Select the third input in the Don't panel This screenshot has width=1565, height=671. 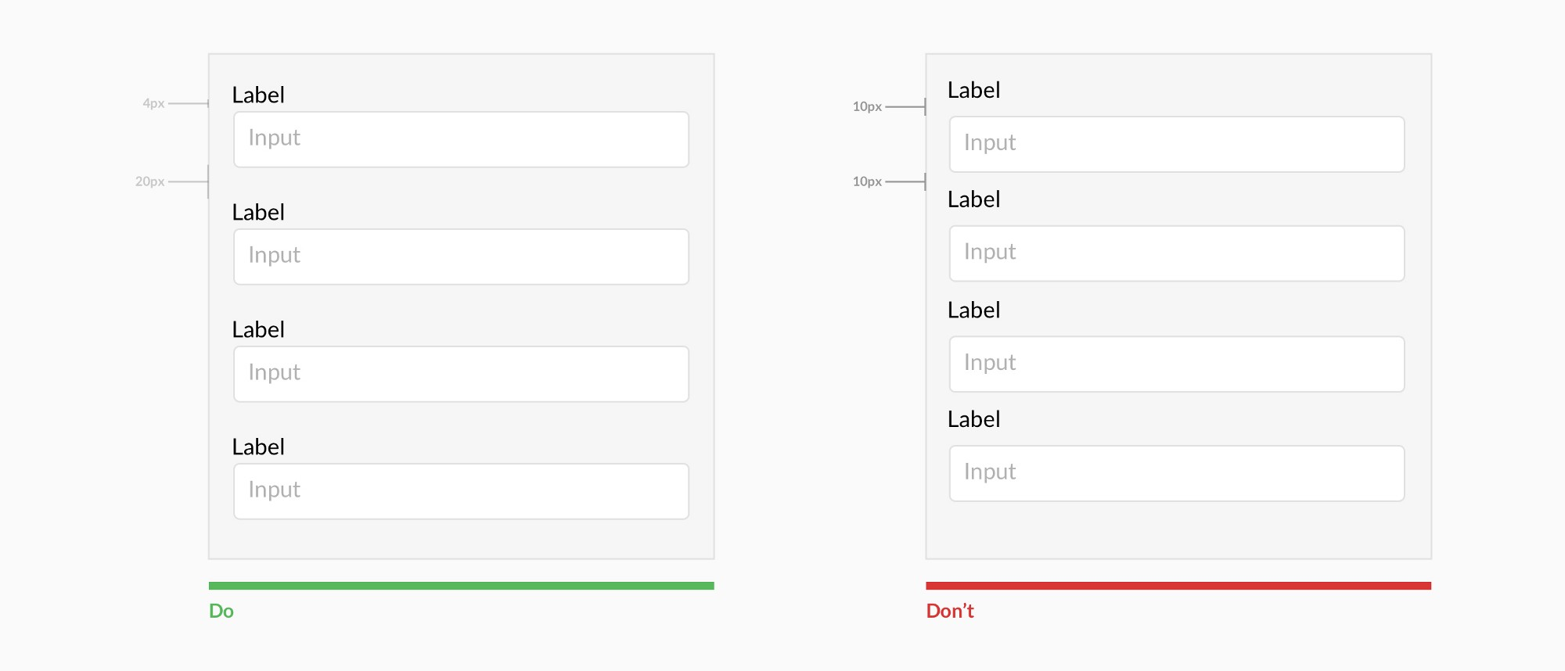1177,364
